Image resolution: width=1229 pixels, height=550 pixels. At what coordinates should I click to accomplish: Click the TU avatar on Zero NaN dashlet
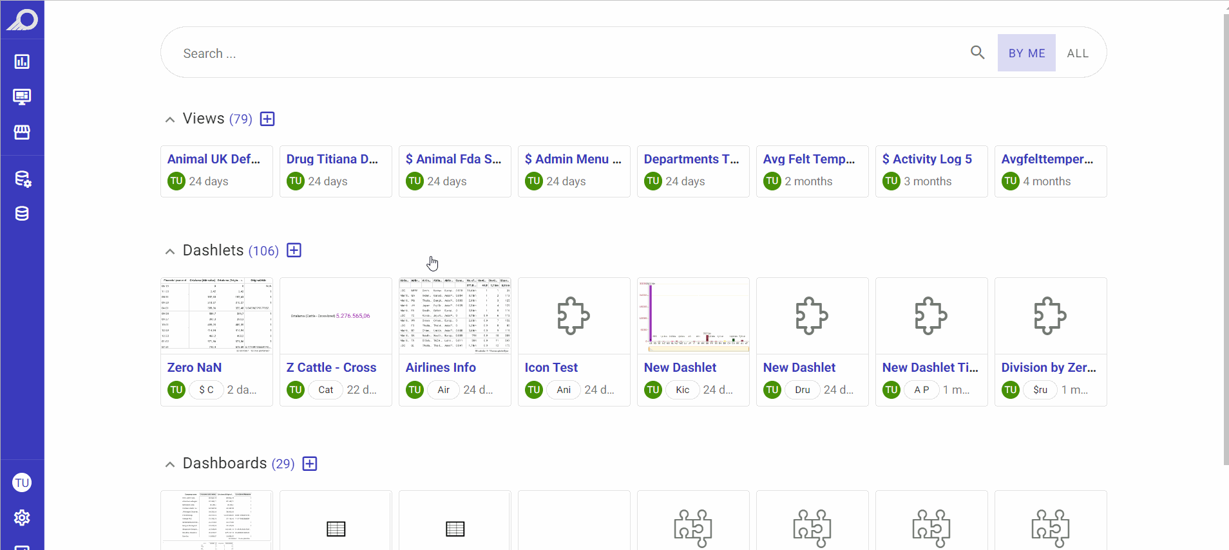pos(176,390)
